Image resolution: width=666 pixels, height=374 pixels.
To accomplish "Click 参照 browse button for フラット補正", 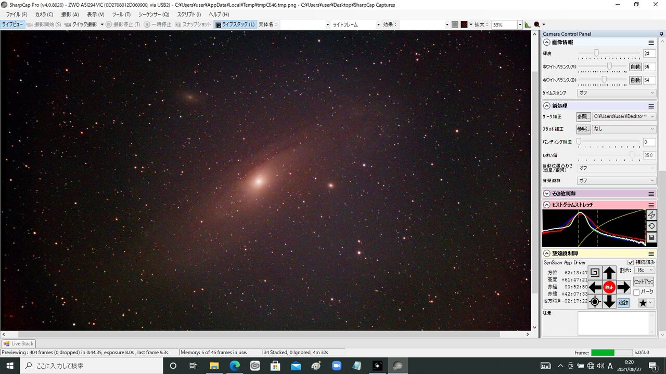I will [584, 129].
